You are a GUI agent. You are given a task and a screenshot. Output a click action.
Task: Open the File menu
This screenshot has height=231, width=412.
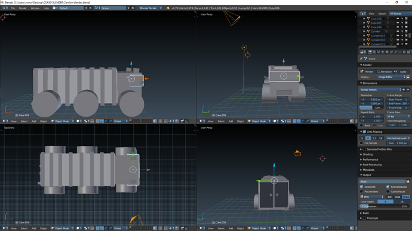coord(13,8)
